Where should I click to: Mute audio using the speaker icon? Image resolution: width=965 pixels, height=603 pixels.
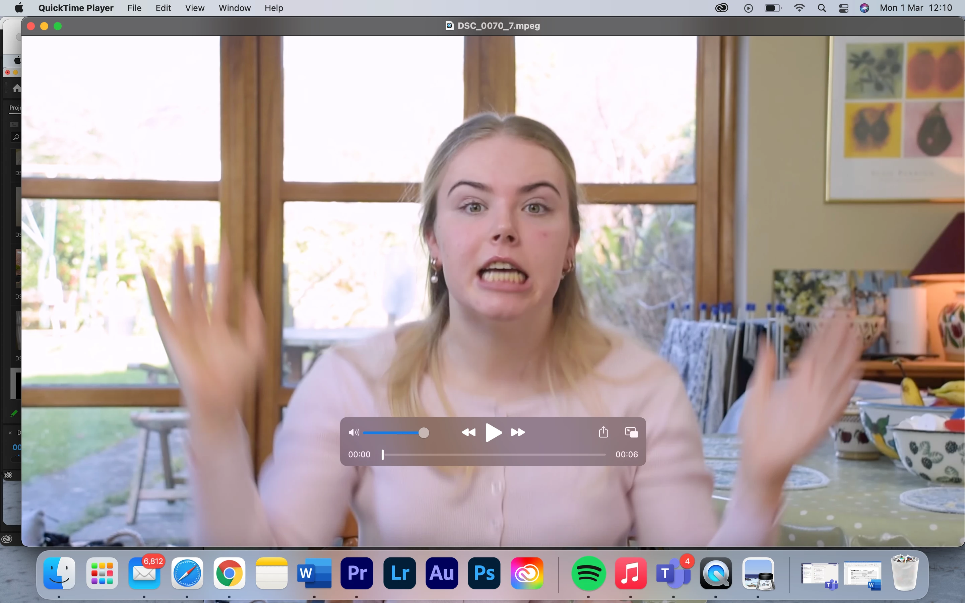[x=353, y=432]
